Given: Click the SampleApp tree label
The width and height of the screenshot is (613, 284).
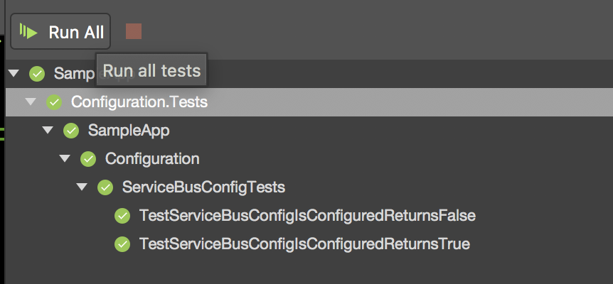Looking at the screenshot, I should point(129,131).
